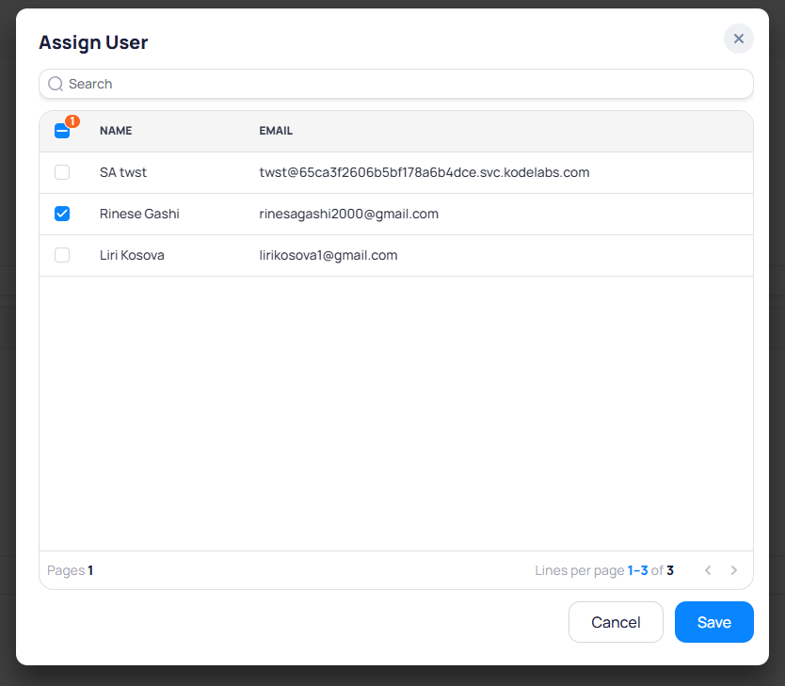Click the lirikosova1@gmail.com email
This screenshot has height=686, width=785.
[x=328, y=255]
